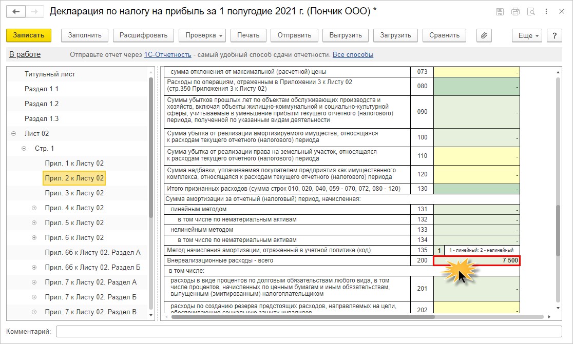
Task: Click the Выгрузить button
Action: tap(346, 35)
